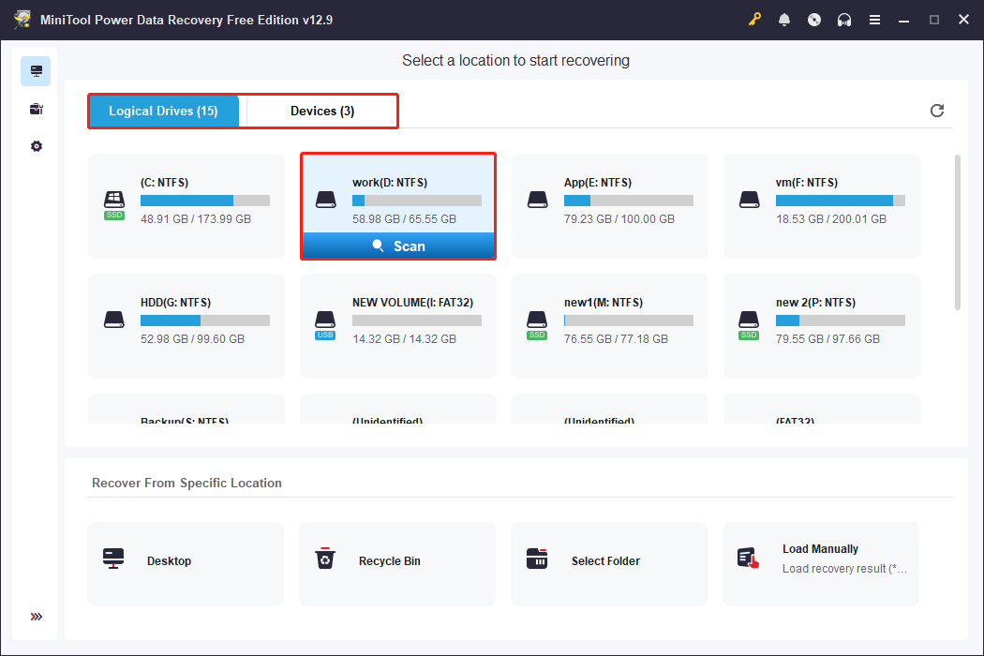
Task: Select the toolbox utilities sidebar icon
Action: (x=36, y=109)
